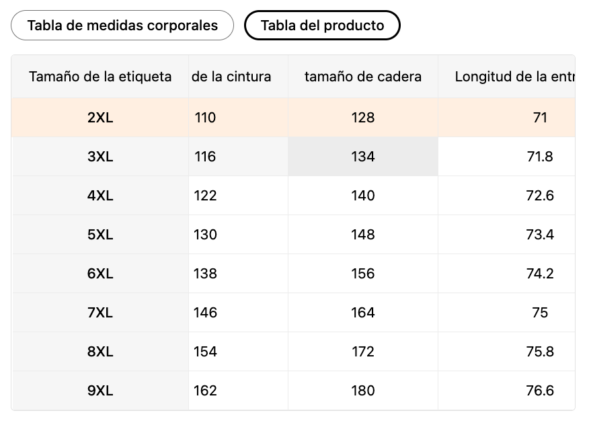
Task: Click the Longitud de la entrepierna header
Action: coord(514,77)
